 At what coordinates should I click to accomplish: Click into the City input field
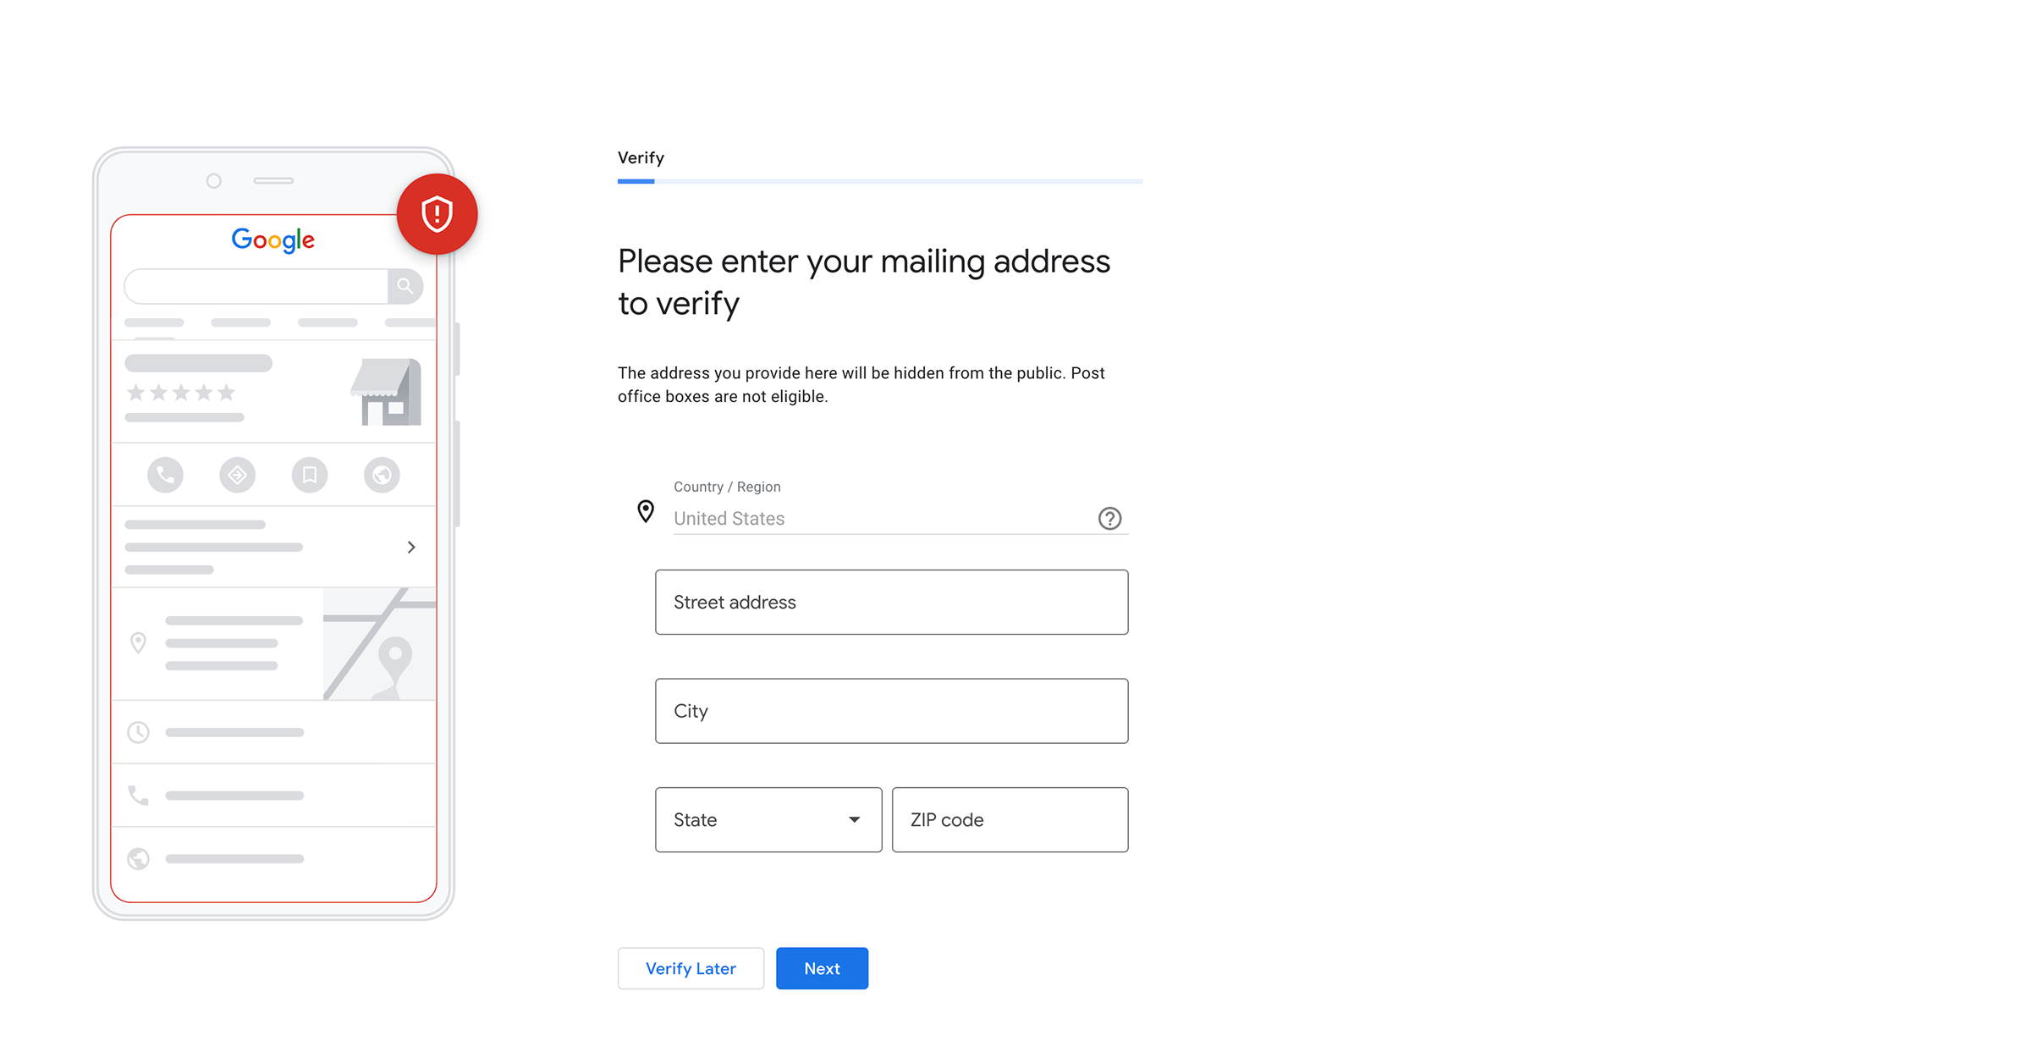click(891, 711)
